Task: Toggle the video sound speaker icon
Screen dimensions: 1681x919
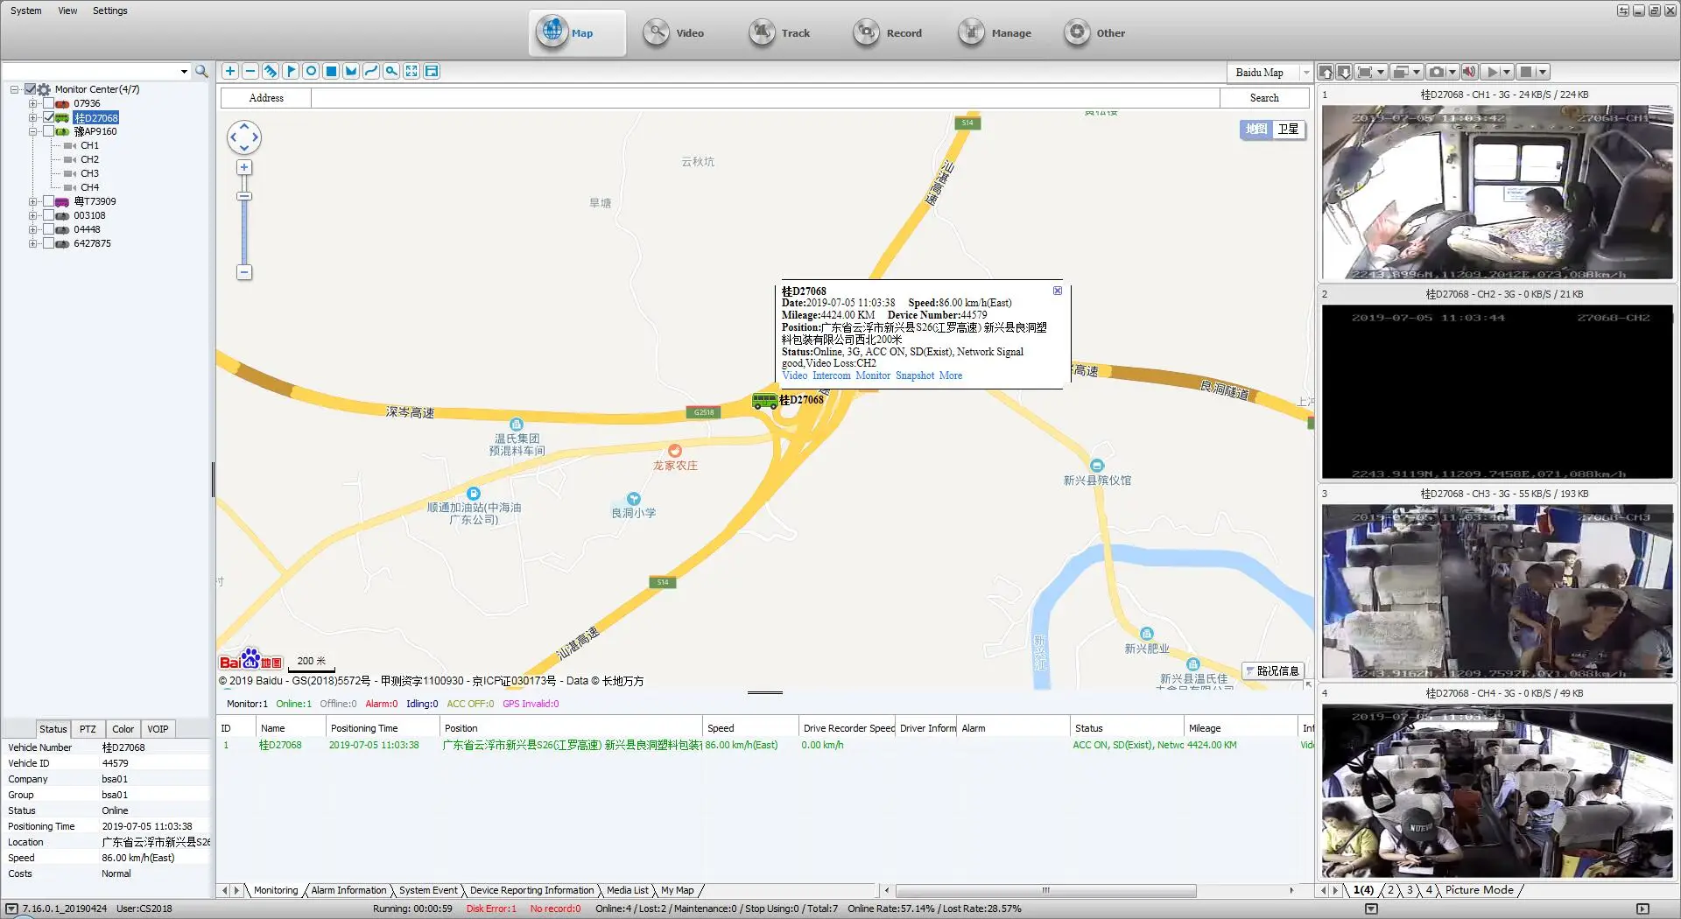Action: coord(1468,72)
